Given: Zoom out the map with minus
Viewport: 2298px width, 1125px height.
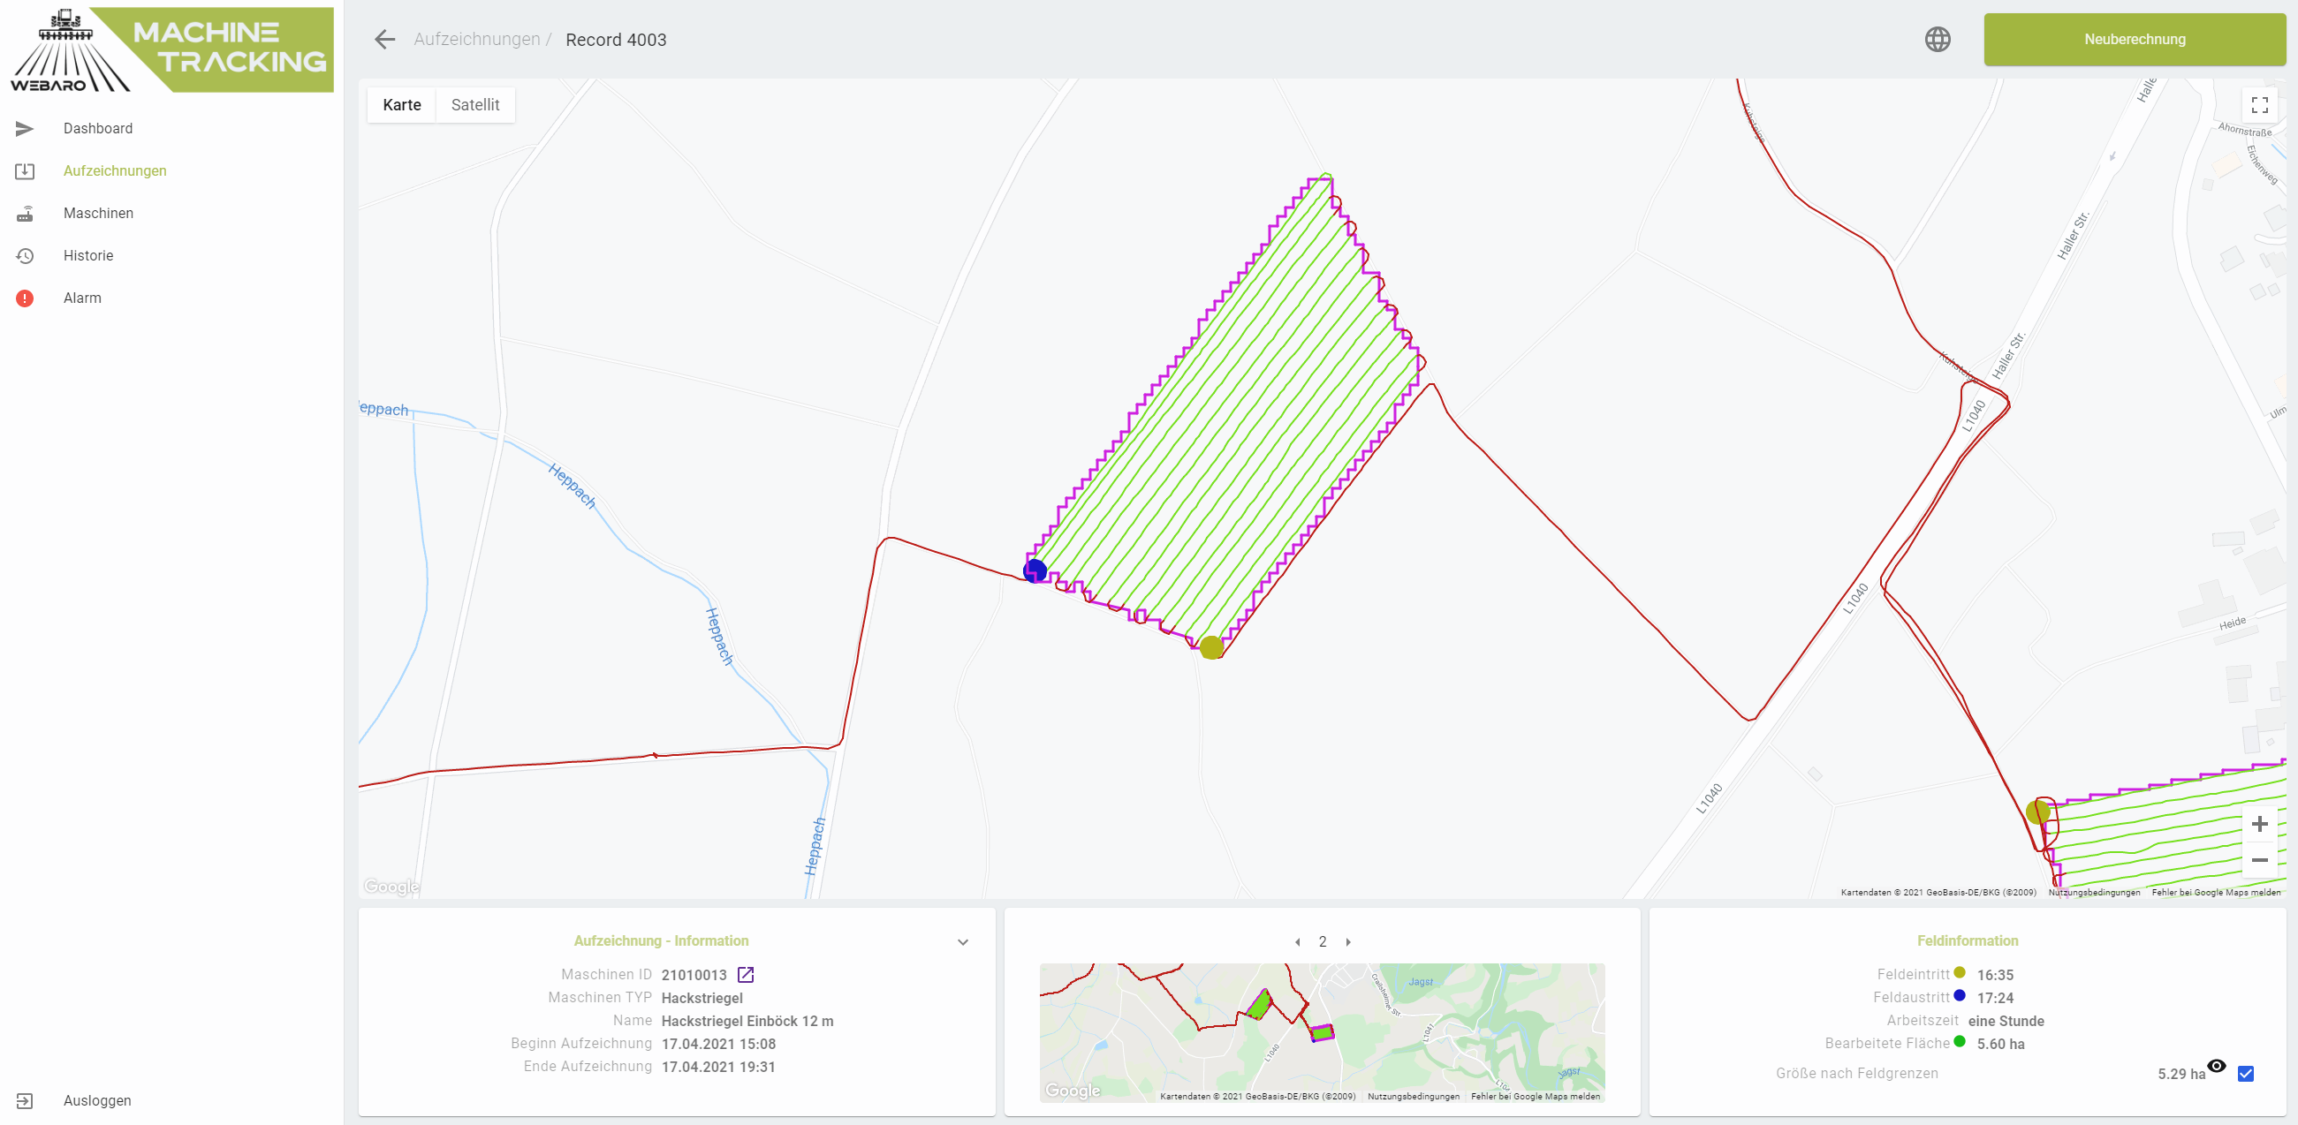Looking at the screenshot, I should (2259, 860).
